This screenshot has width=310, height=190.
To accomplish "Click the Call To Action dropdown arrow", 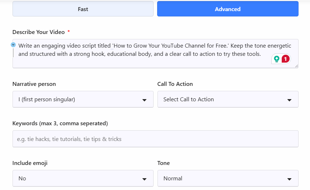I will (289, 100).
